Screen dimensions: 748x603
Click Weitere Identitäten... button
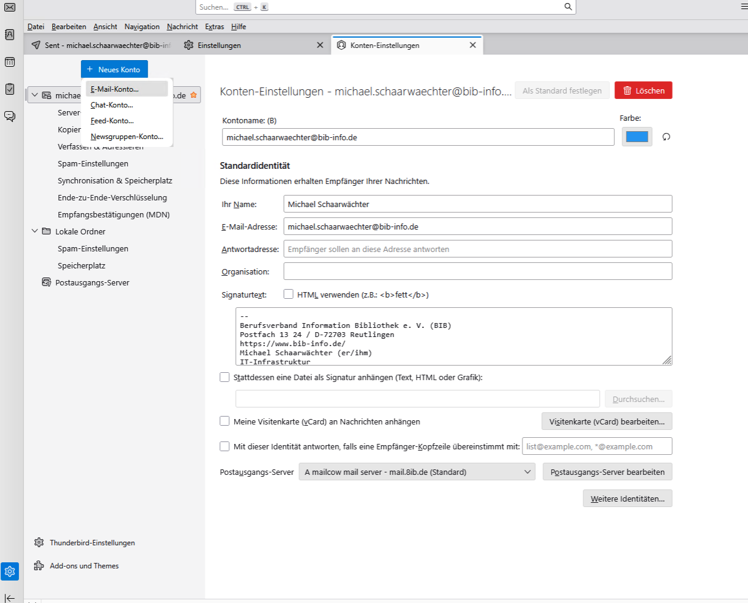click(x=627, y=499)
